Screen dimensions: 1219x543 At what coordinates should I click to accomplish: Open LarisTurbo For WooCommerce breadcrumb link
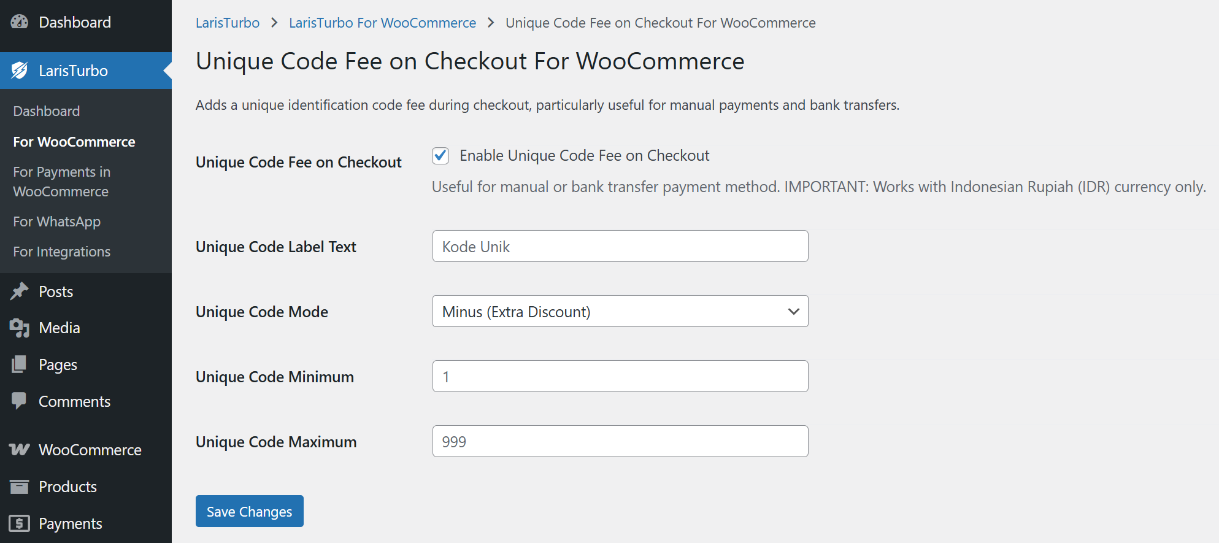pyautogui.click(x=382, y=23)
